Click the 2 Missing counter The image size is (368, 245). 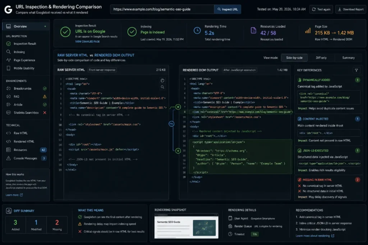57,225
